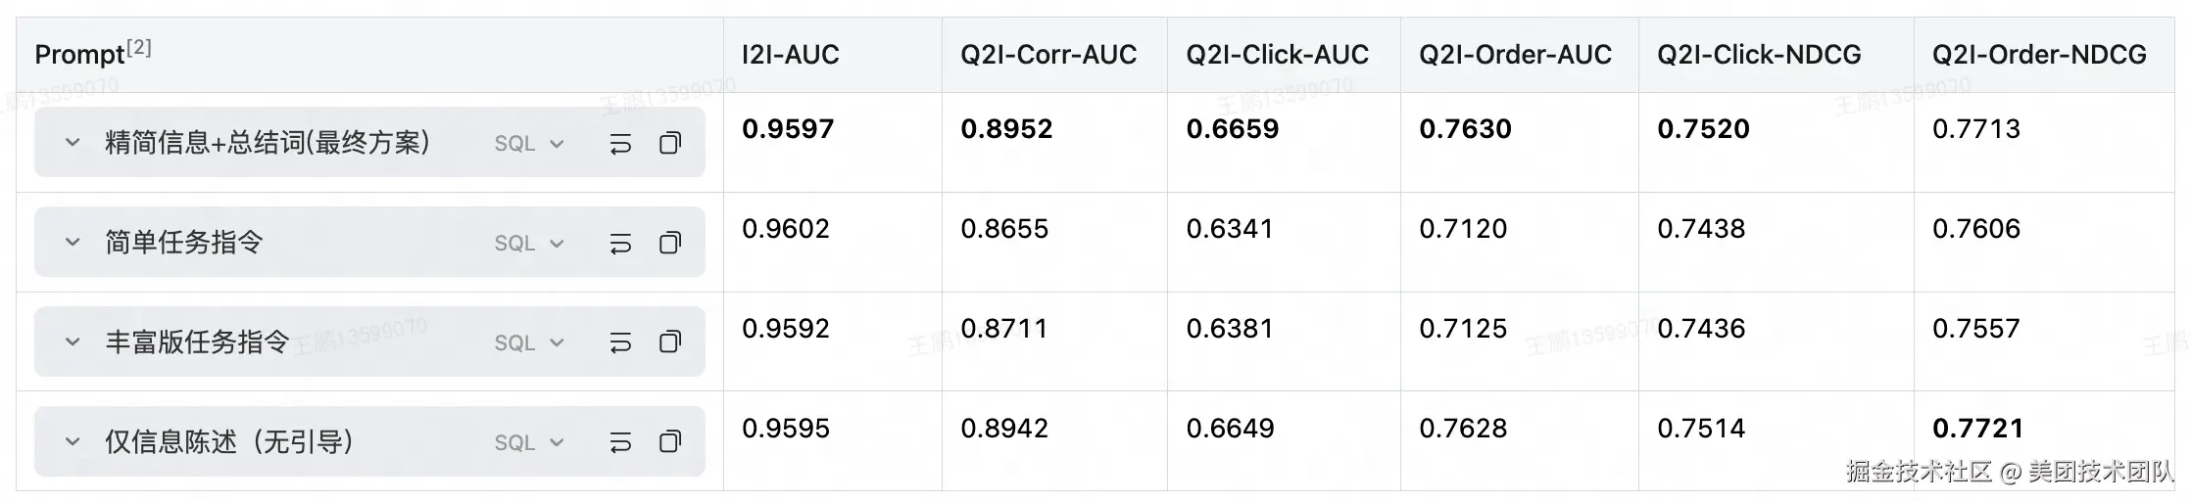The height and width of the screenshot is (501, 2191).
Task: Toggle word wrap on 简单任务指令 block
Action: (x=620, y=243)
